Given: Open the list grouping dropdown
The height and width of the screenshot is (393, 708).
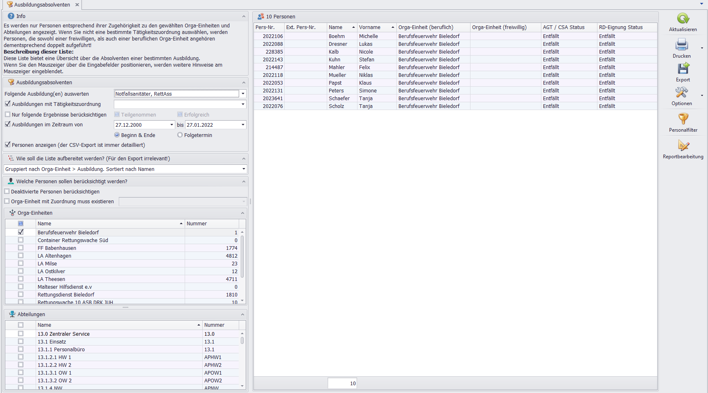Looking at the screenshot, I should click(x=244, y=169).
